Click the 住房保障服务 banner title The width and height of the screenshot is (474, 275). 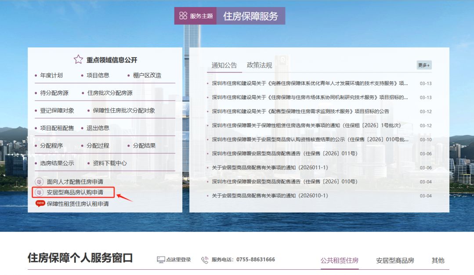coord(251,15)
